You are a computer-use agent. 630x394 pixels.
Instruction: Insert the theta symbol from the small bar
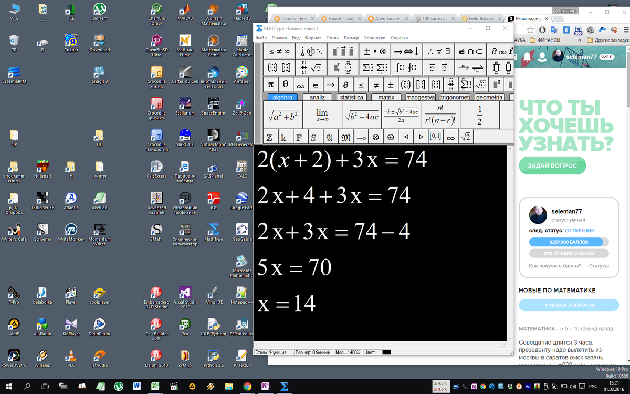coord(286,84)
